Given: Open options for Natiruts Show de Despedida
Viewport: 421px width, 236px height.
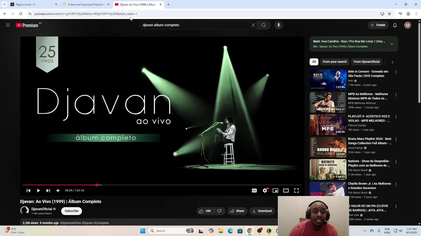Looking at the screenshot, I should 396,162.
